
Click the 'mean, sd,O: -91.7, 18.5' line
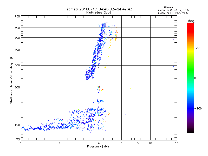click(173, 10)
